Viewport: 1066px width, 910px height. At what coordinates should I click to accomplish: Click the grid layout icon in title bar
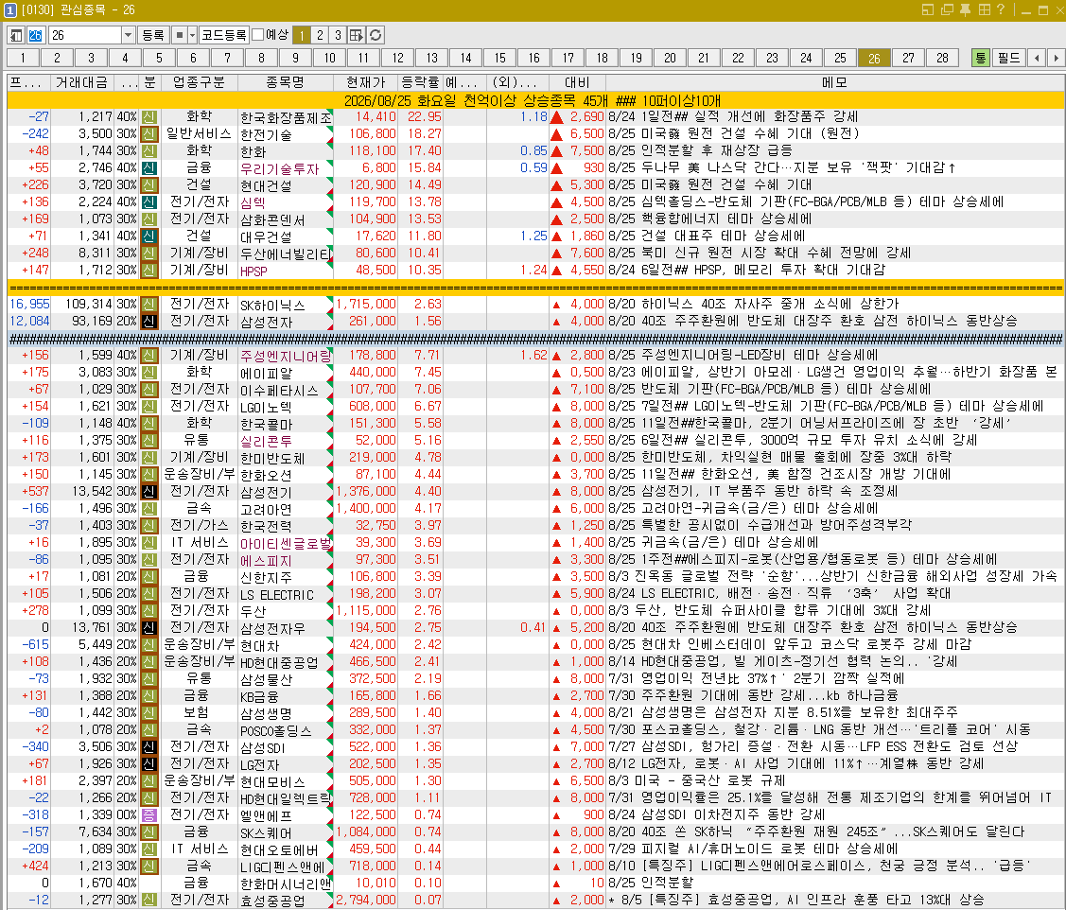984,9
